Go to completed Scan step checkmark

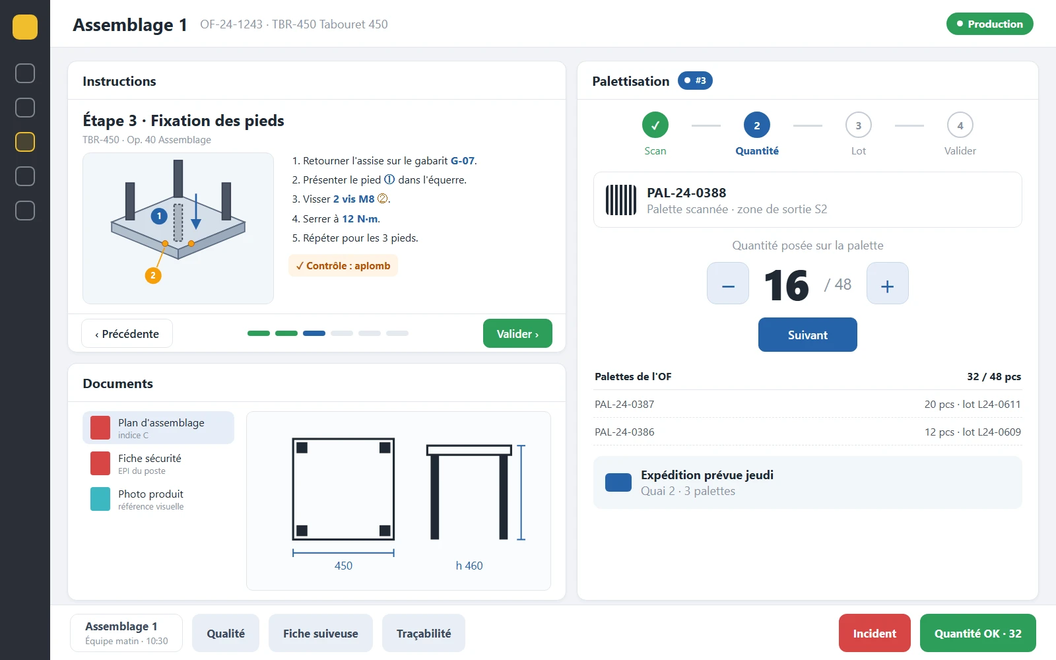click(655, 125)
